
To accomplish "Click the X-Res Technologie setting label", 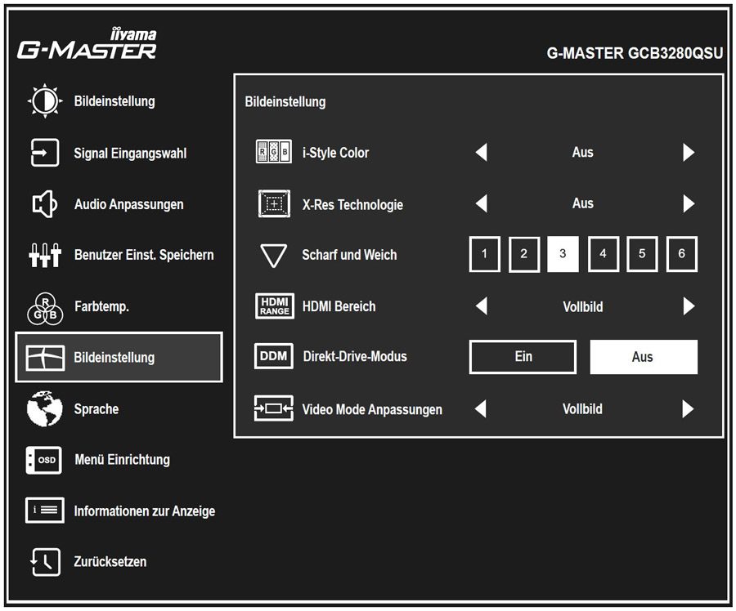I will pyautogui.click(x=352, y=205).
